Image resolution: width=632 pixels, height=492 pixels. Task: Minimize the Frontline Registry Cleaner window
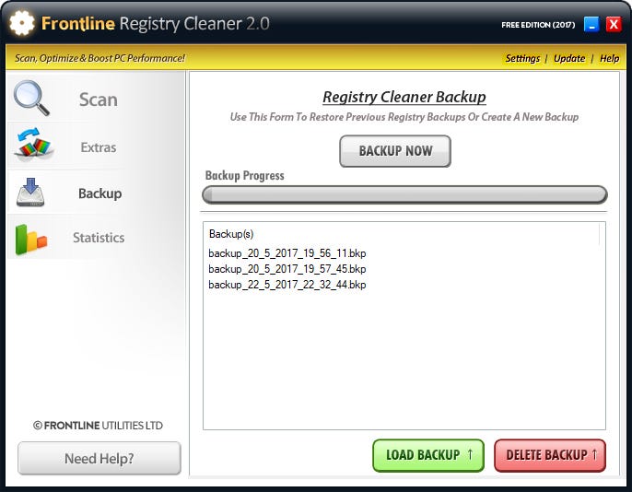[x=591, y=25]
